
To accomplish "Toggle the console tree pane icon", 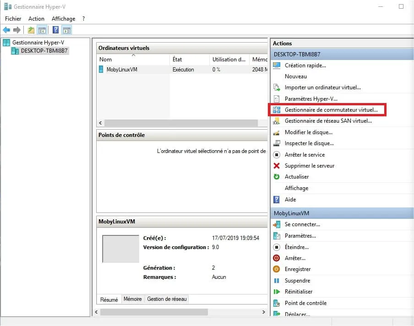I will click(42, 30).
